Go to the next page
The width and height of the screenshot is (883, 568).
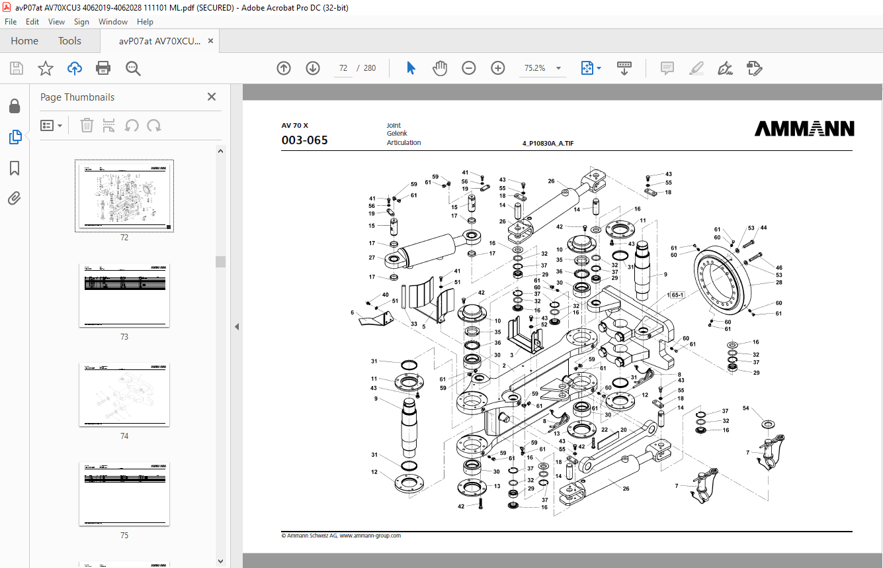tap(313, 68)
